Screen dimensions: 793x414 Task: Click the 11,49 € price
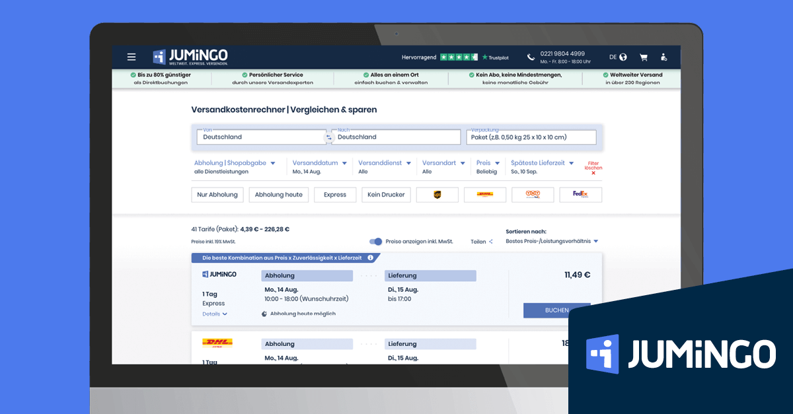coord(577,275)
